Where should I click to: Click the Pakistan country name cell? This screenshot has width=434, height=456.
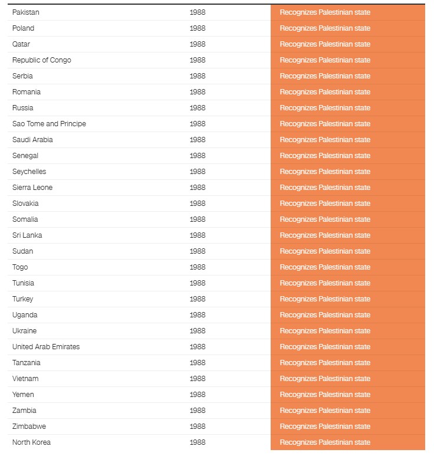click(x=26, y=12)
